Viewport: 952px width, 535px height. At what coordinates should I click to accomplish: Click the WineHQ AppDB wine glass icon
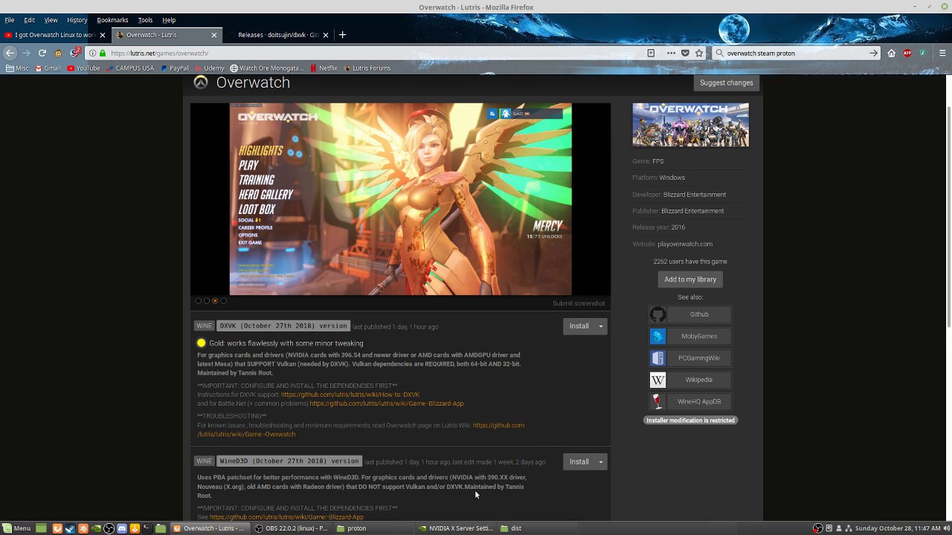tap(657, 401)
